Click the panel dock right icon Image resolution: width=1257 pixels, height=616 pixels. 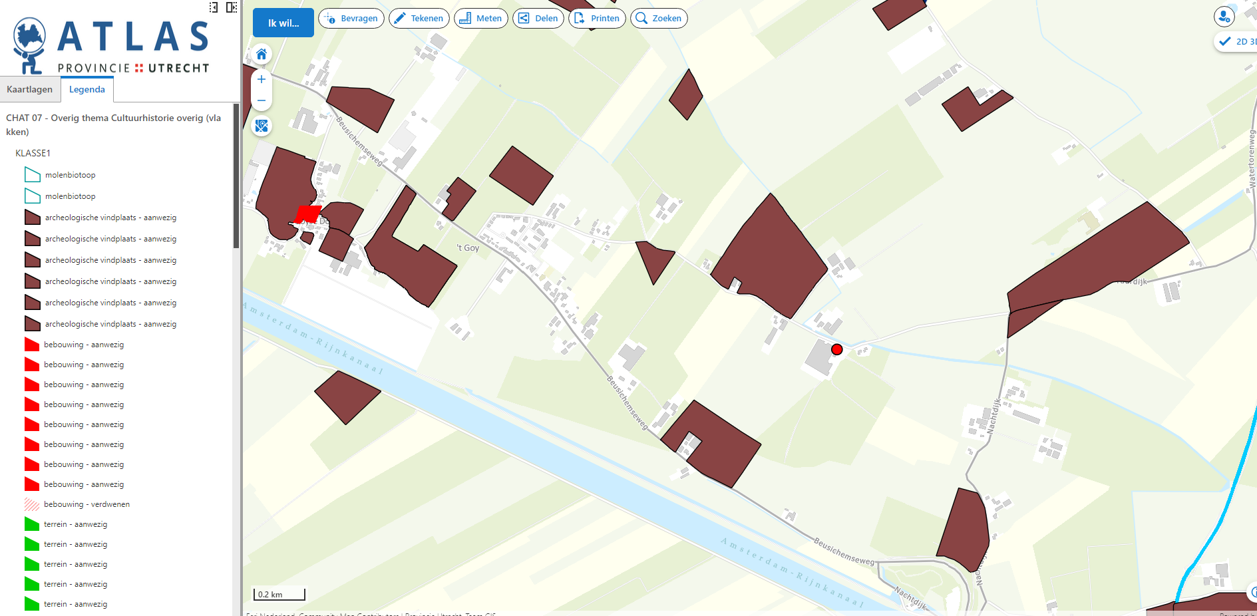pos(231,7)
